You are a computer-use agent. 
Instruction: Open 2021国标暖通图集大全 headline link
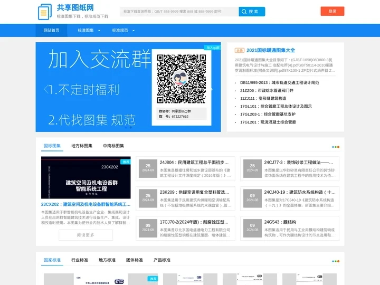pos(271,51)
